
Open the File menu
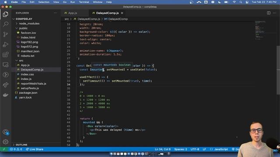tap(24, 2)
